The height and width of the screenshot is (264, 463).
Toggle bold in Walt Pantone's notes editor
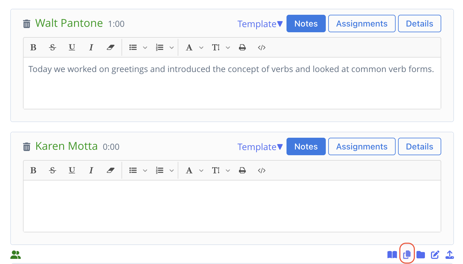pos(33,47)
